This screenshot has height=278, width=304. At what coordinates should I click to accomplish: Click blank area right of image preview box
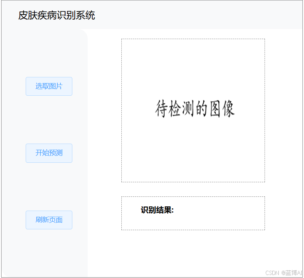(x=283, y=110)
